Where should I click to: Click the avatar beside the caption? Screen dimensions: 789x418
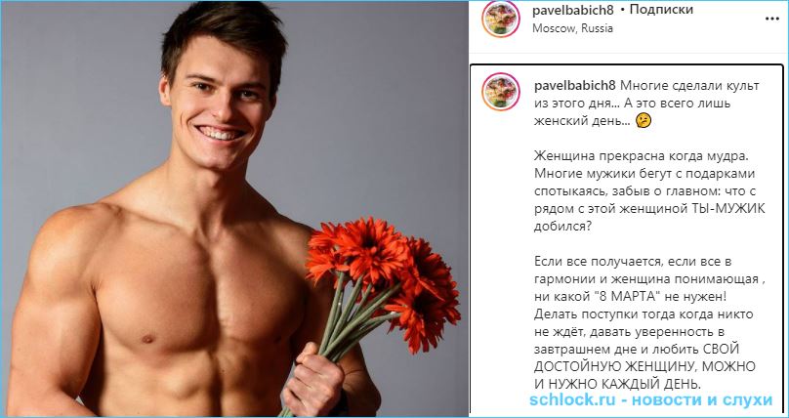(500, 91)
